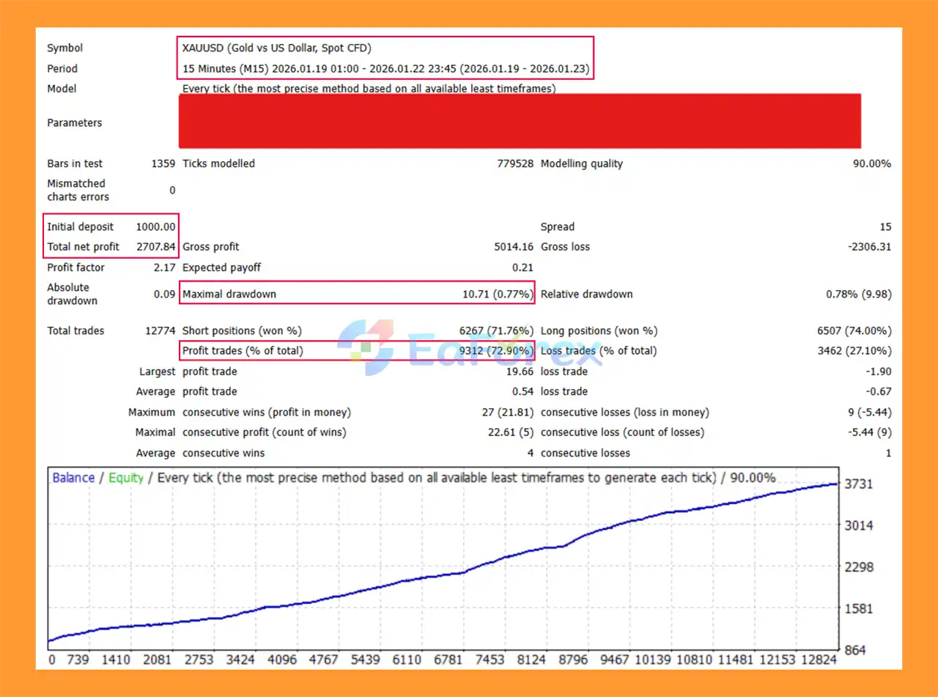The width and height of the screenshot is (938, 697).
Task: Click the 3731 label on chart axis
Action: click(x=859, y=484)
